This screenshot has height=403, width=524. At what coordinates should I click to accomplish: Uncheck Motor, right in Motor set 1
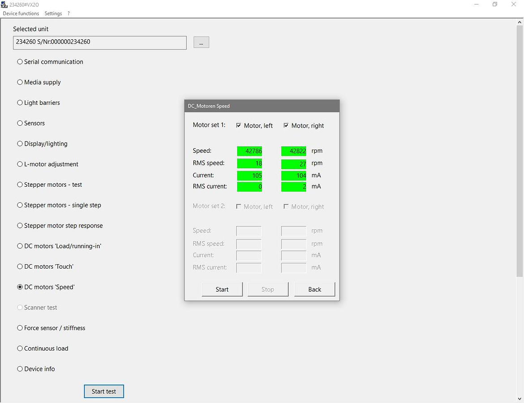coord(286,126)
